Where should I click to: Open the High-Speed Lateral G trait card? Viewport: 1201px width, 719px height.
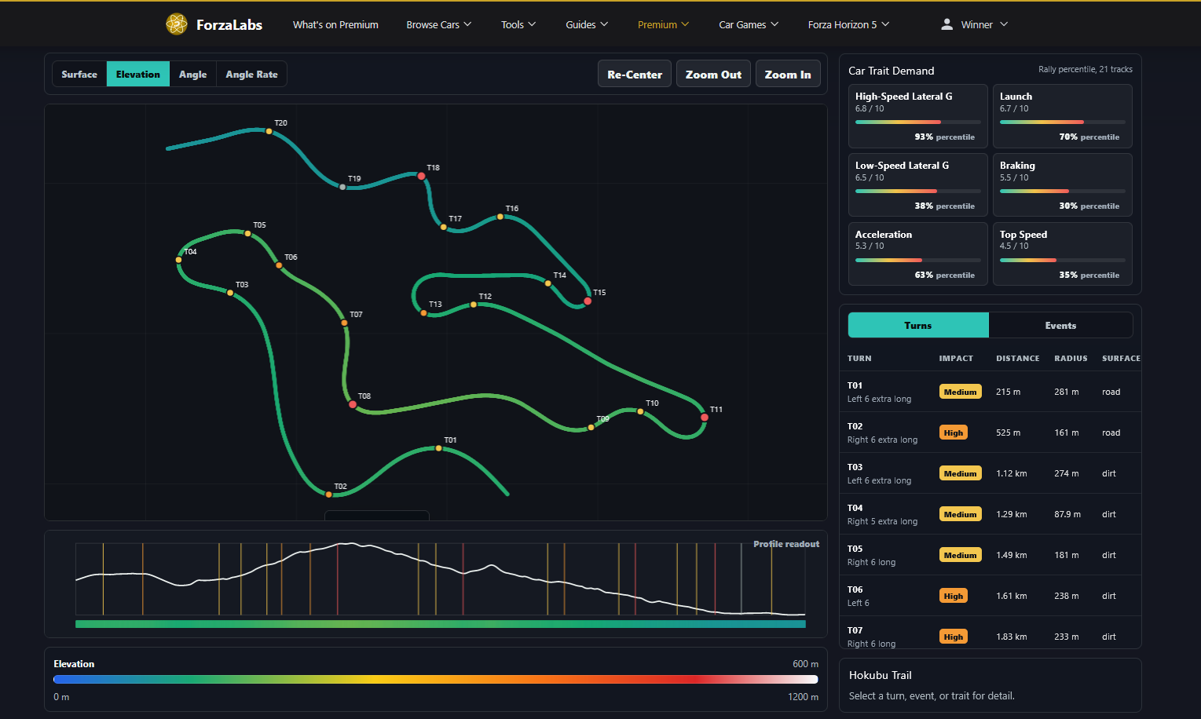pyautogui.click(x=918, y=116)
